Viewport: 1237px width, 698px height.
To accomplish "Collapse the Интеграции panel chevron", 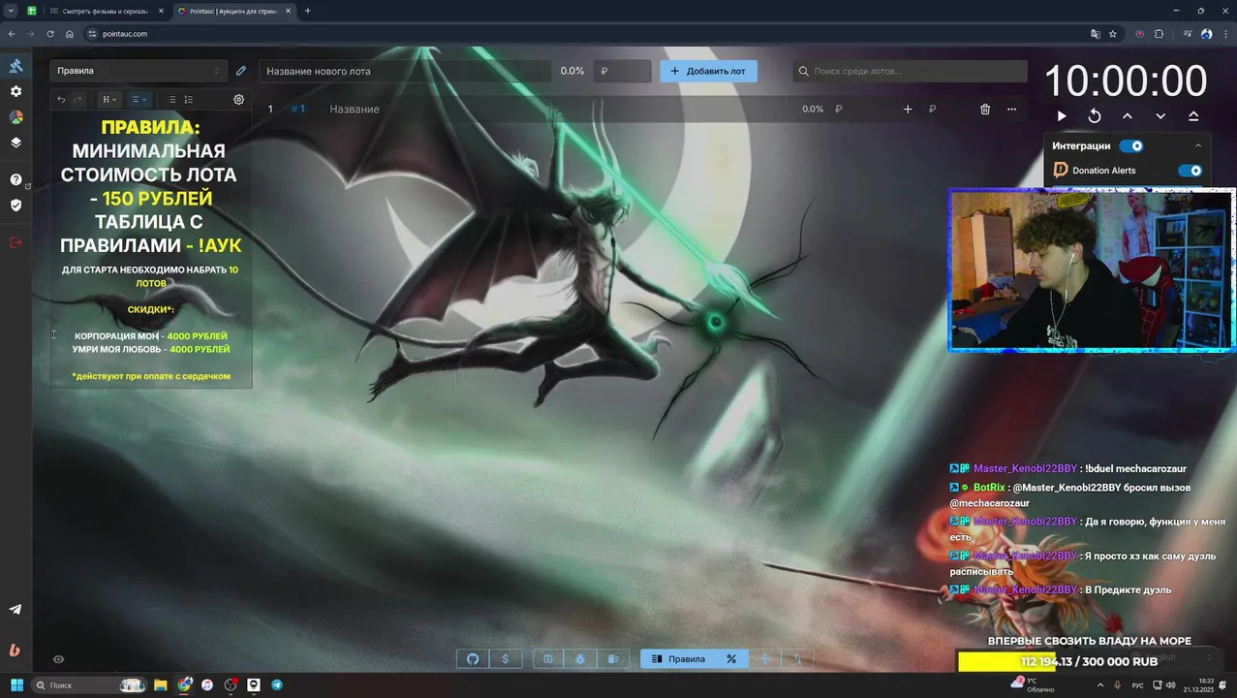I will coord(1198,146).
